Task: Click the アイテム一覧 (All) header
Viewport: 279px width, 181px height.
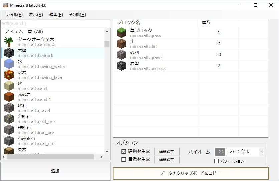Action: pyautogui.click(x=24, y=32)
